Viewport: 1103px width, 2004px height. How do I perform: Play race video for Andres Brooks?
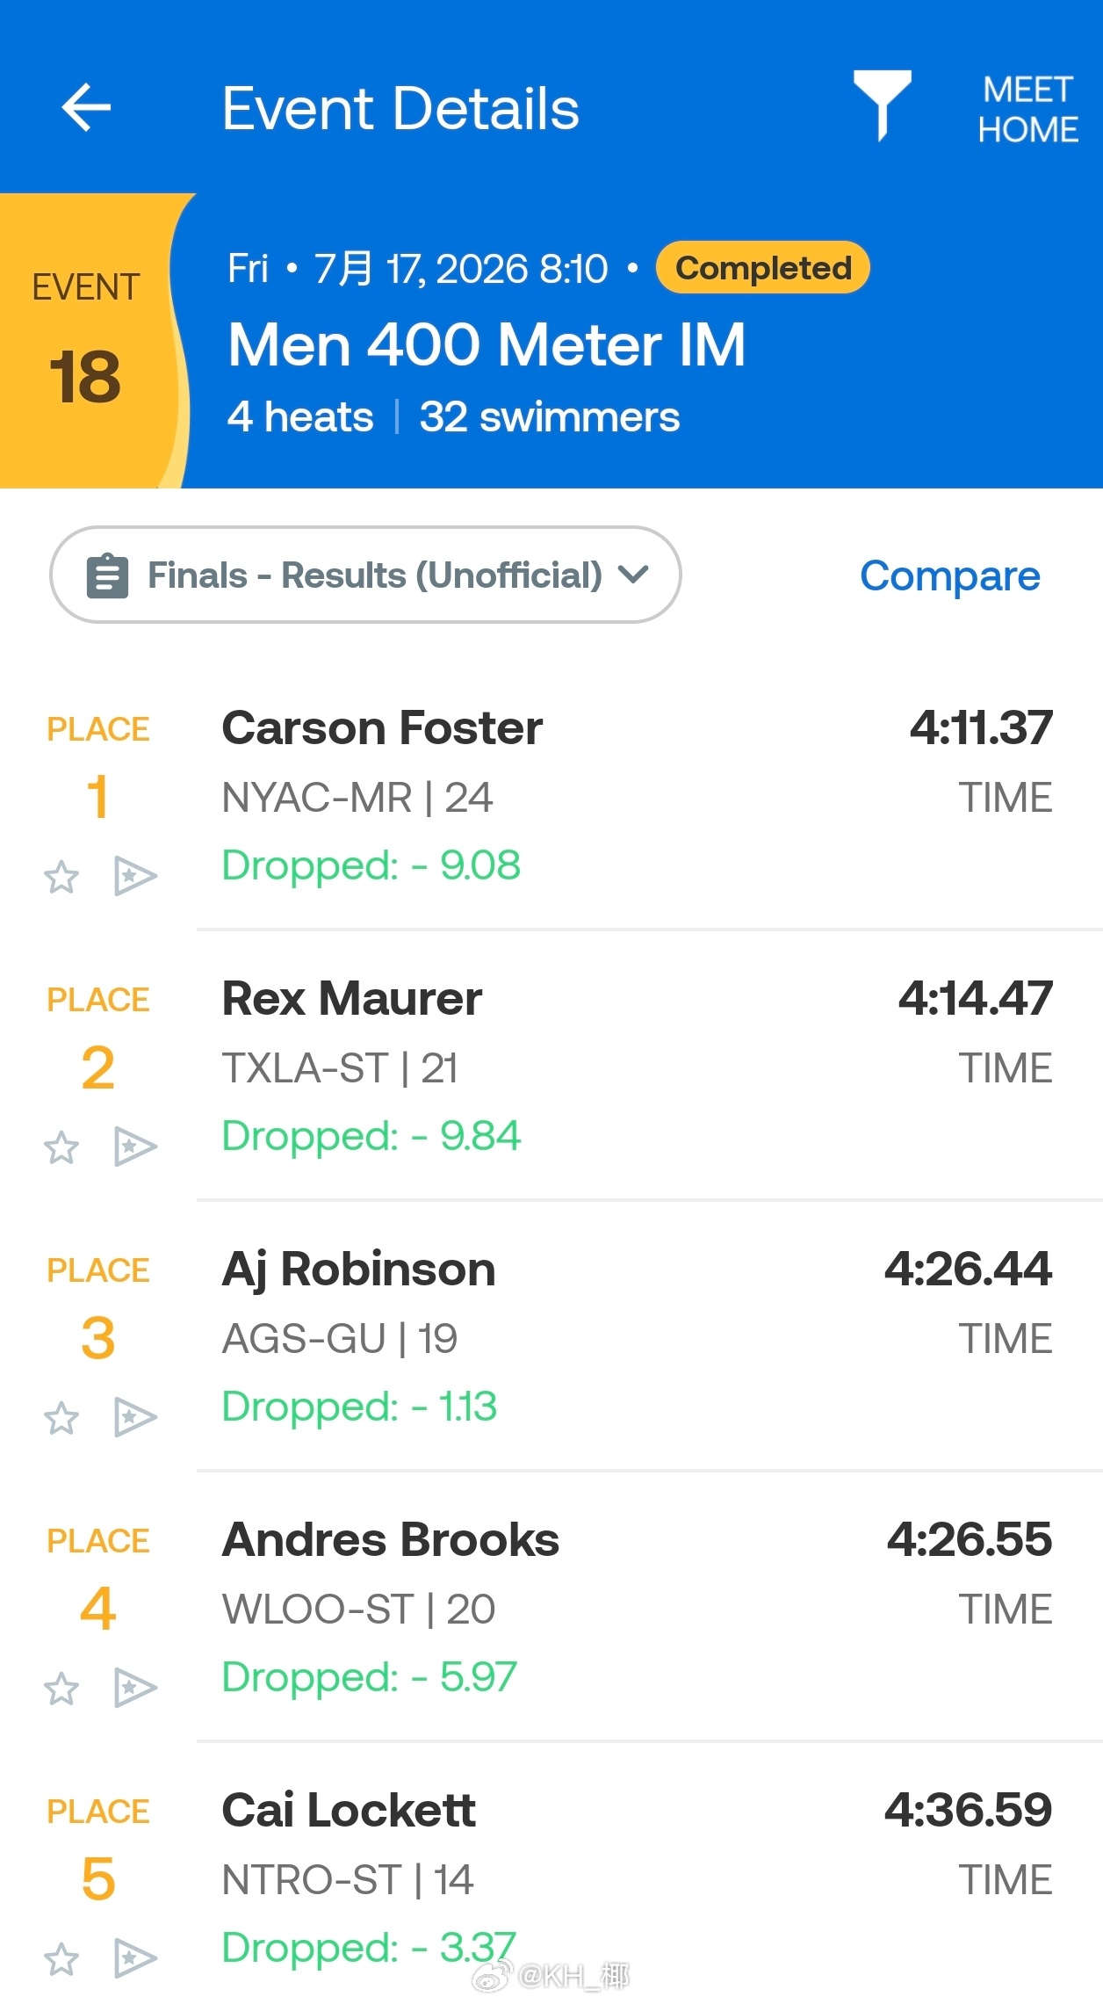[135, 1689]
